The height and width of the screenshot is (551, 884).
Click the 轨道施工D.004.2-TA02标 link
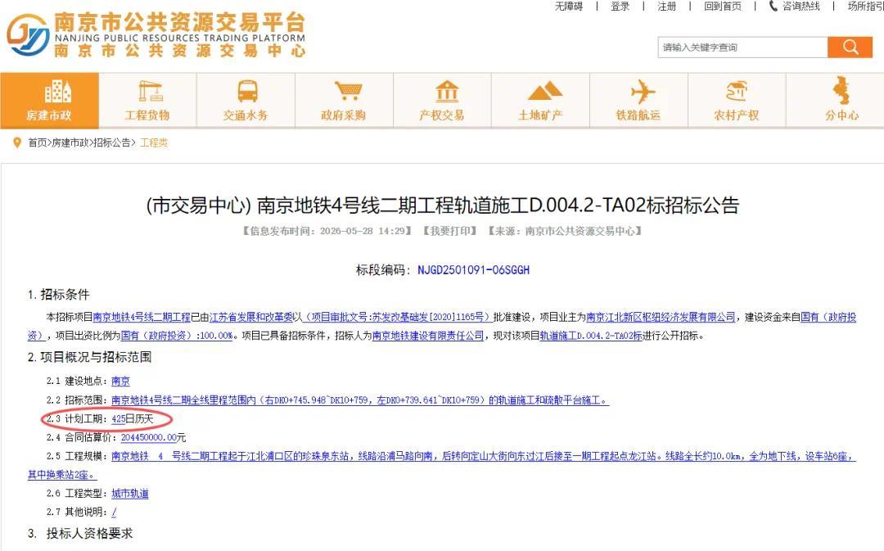[x=591, y=336]
